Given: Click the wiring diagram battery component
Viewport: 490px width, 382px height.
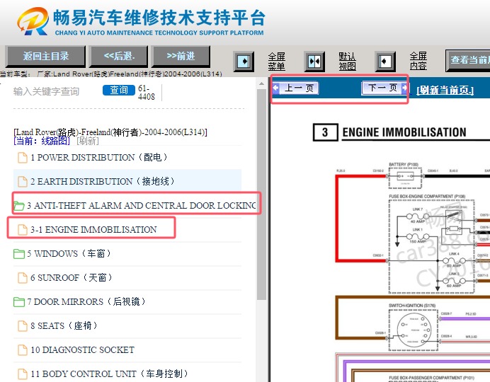Looking at the screenshot, I should coord(405,177).
